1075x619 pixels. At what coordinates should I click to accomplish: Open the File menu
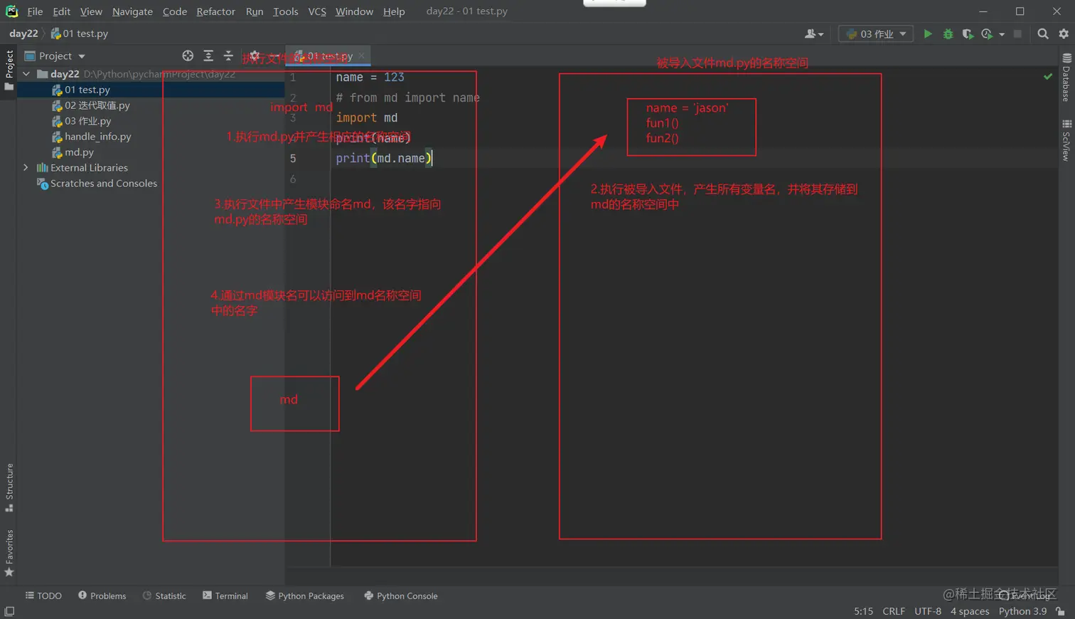(x=35, y=11)
